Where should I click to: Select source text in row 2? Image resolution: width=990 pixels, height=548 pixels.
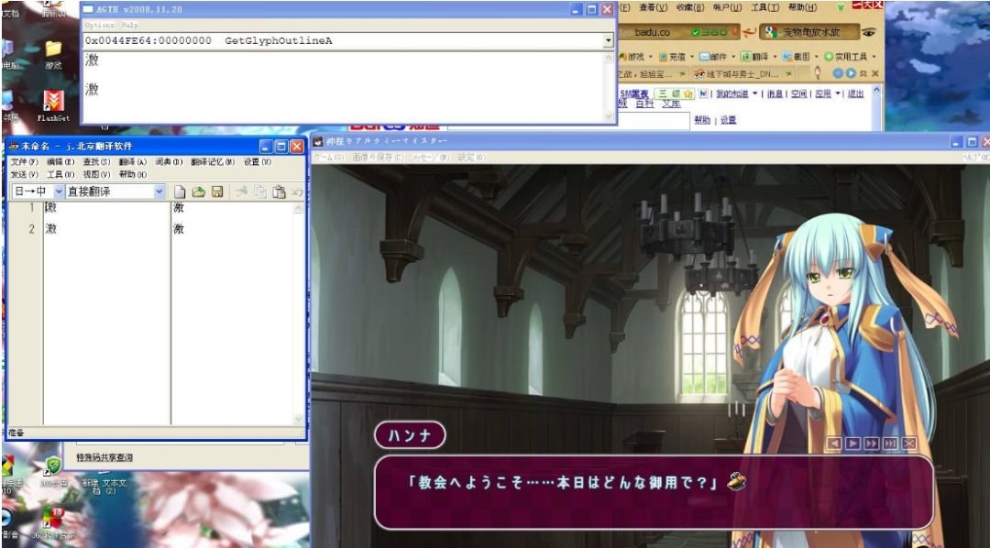point(50,229)
